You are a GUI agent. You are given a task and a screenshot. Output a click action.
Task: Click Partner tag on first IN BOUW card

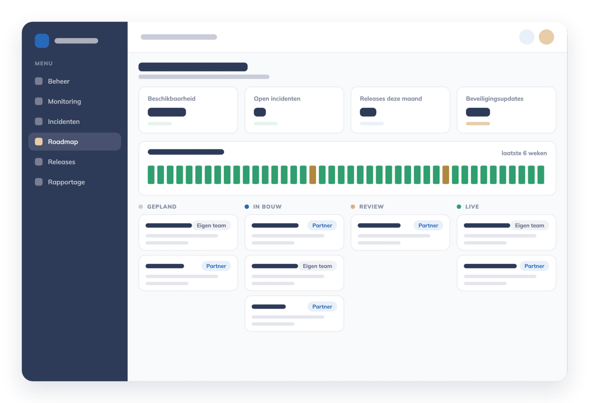[322, 225]
